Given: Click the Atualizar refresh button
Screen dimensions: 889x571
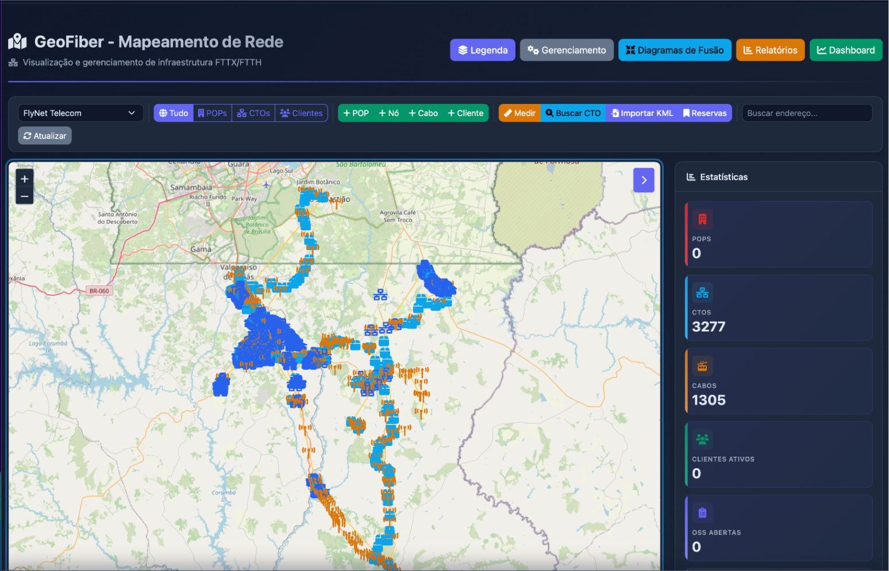Looking at the screenshot, I should 44,135.
